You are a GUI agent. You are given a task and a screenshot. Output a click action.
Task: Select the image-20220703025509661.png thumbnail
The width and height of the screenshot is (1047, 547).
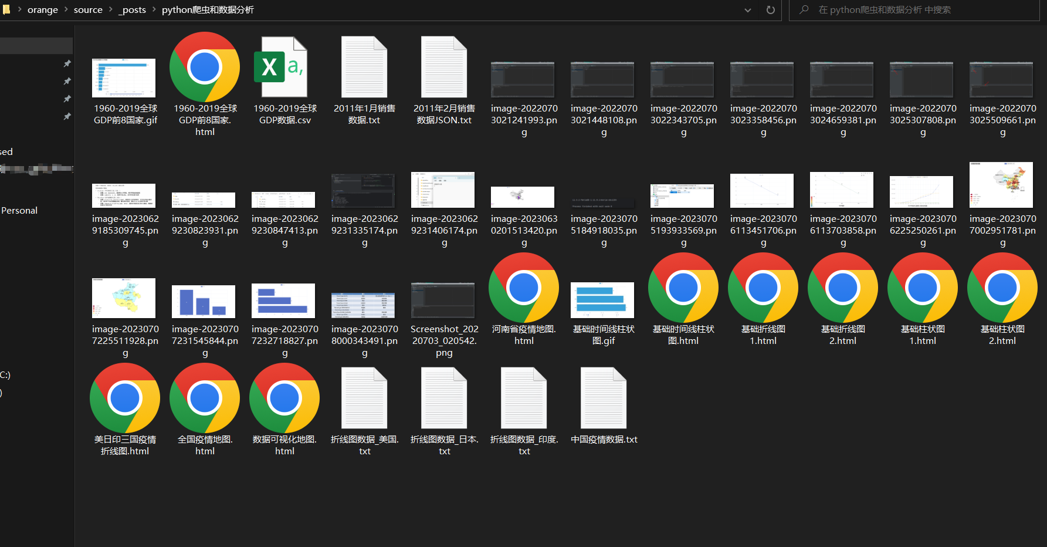(x=1001, y=79)
